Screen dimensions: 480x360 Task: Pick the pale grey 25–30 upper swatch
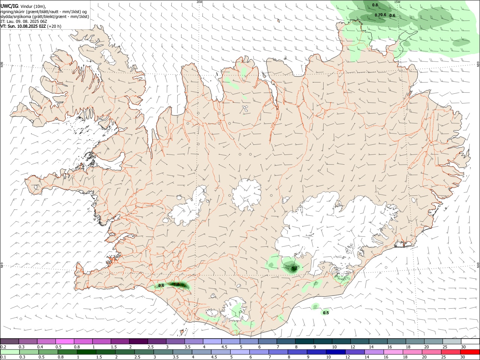452,341
